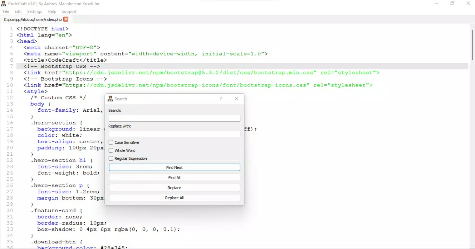The image size is (475, 249).
Task: Click the Find All button
Action: pyautogui.click(x=174, y=178)
